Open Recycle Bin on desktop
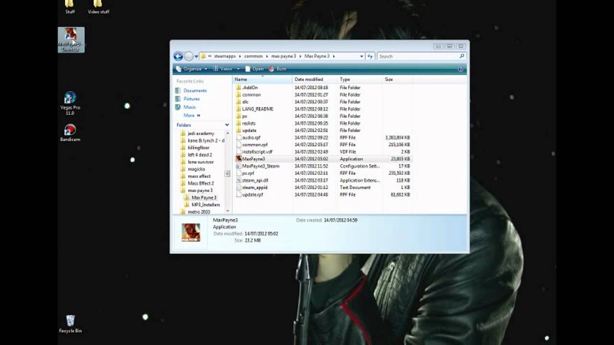614x345 pixels. point(70,324)
